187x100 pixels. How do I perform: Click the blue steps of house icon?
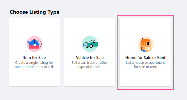coord(143,51)
